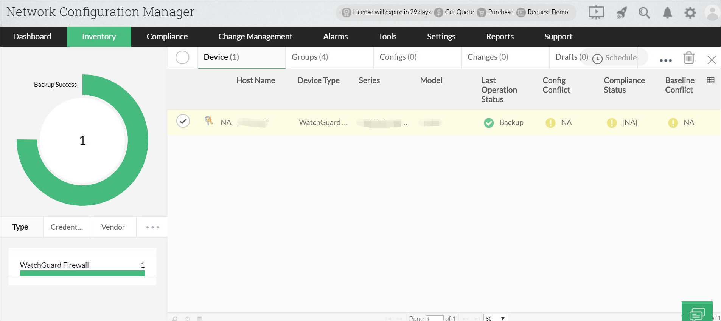
Task: Uncheck the WatchGuard device row checkbox
Action: coord(183,121)
